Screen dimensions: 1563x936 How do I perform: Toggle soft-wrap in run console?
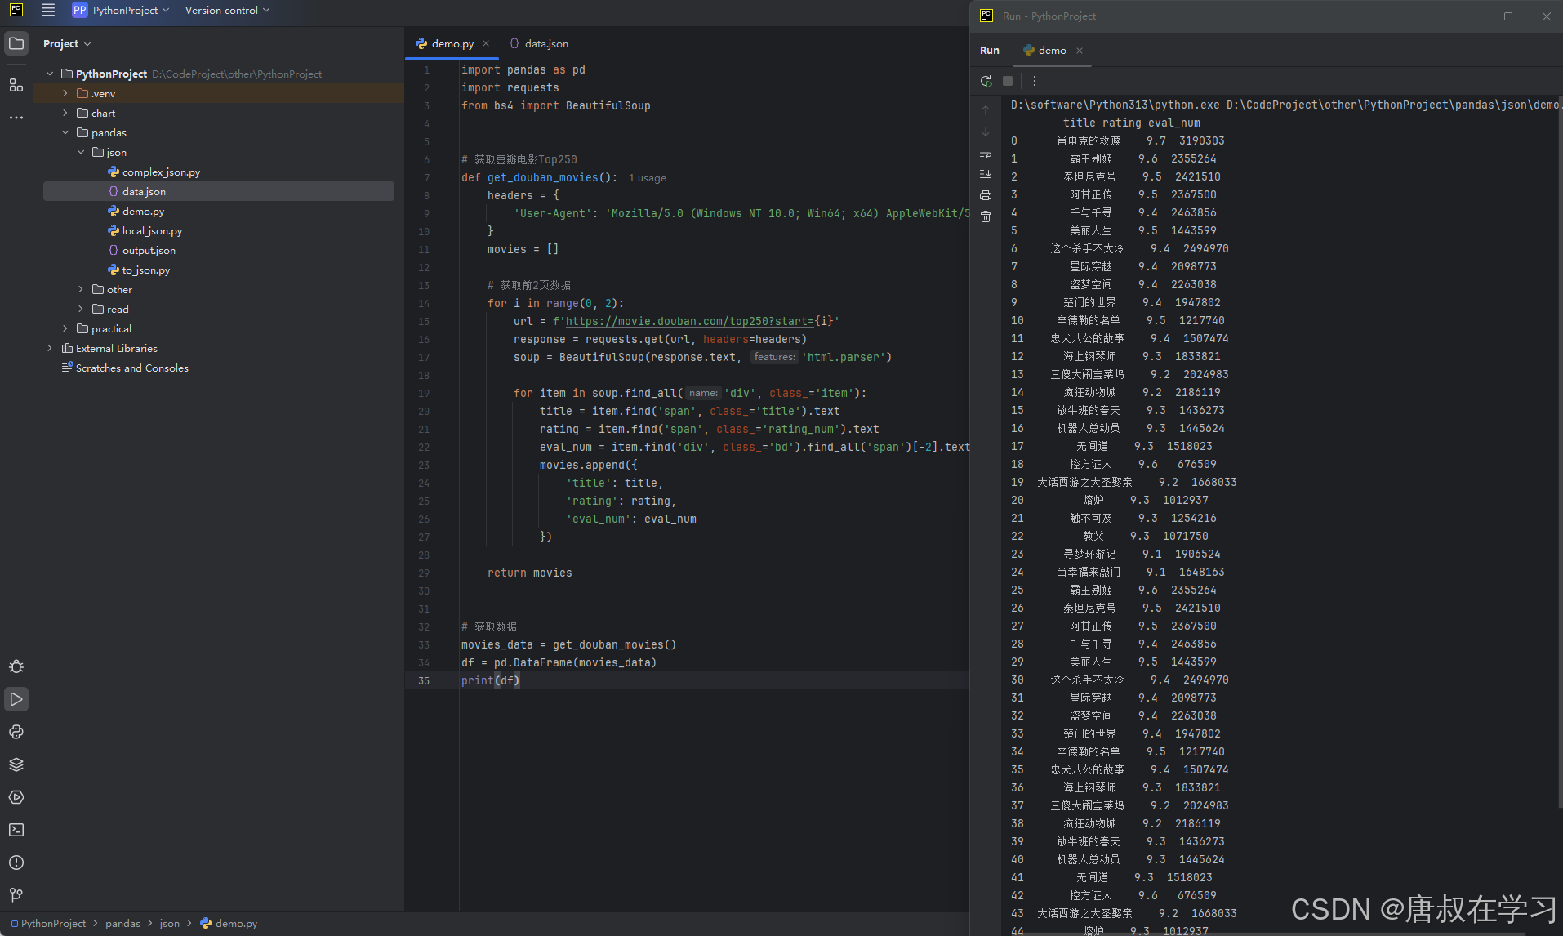(986, 153)
